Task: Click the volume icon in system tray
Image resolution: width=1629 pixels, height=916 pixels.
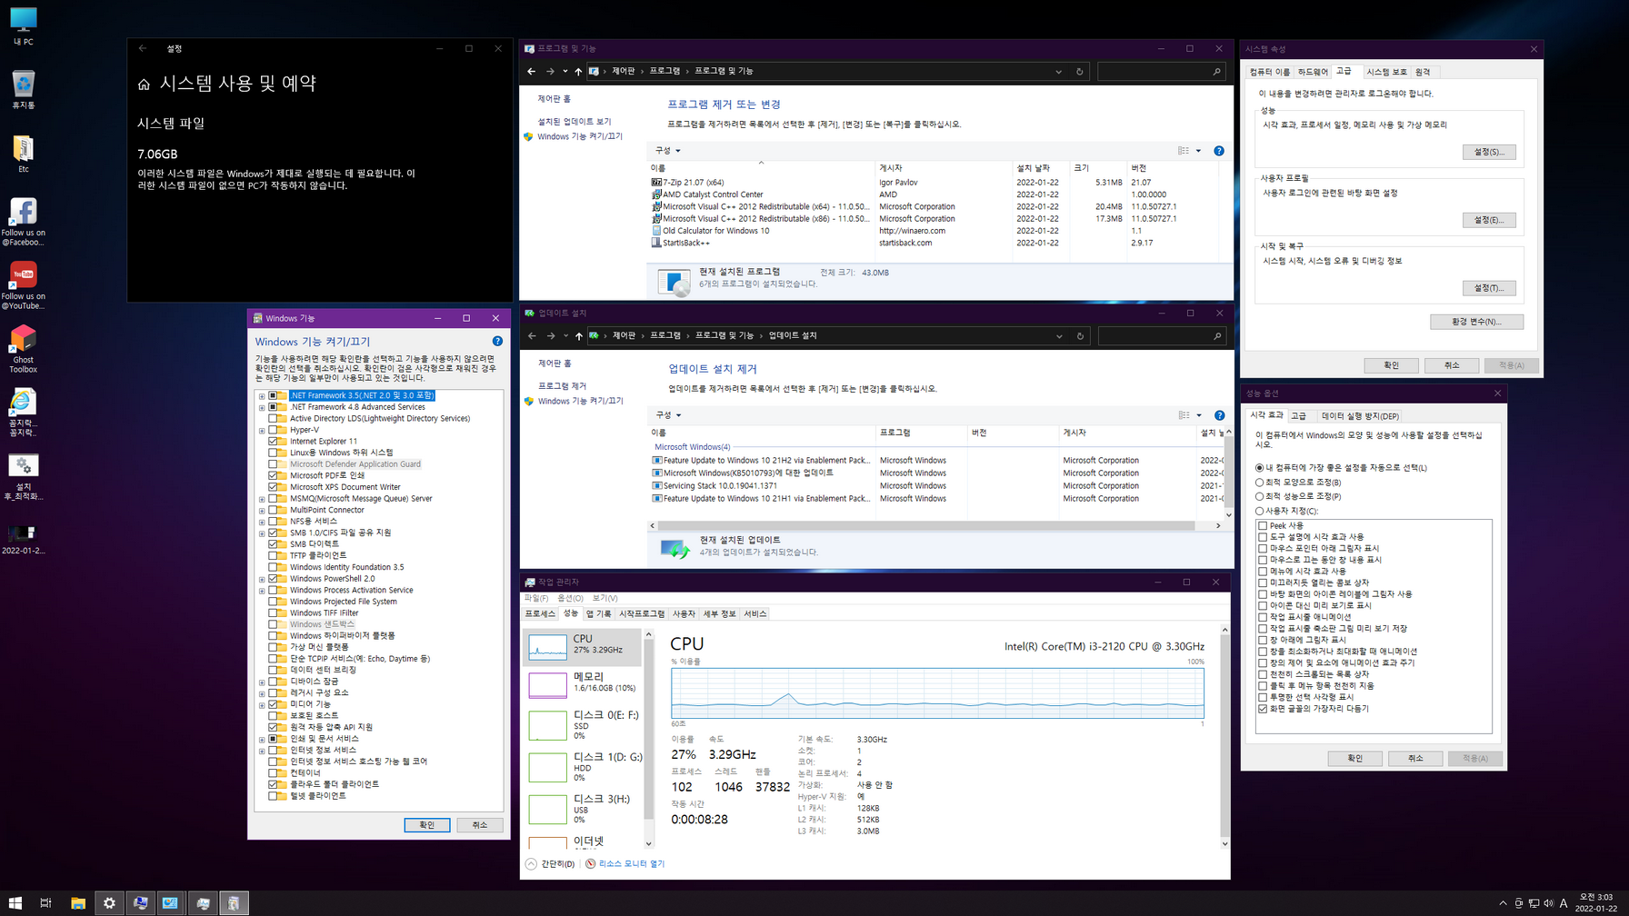Action: point(1548,903)
